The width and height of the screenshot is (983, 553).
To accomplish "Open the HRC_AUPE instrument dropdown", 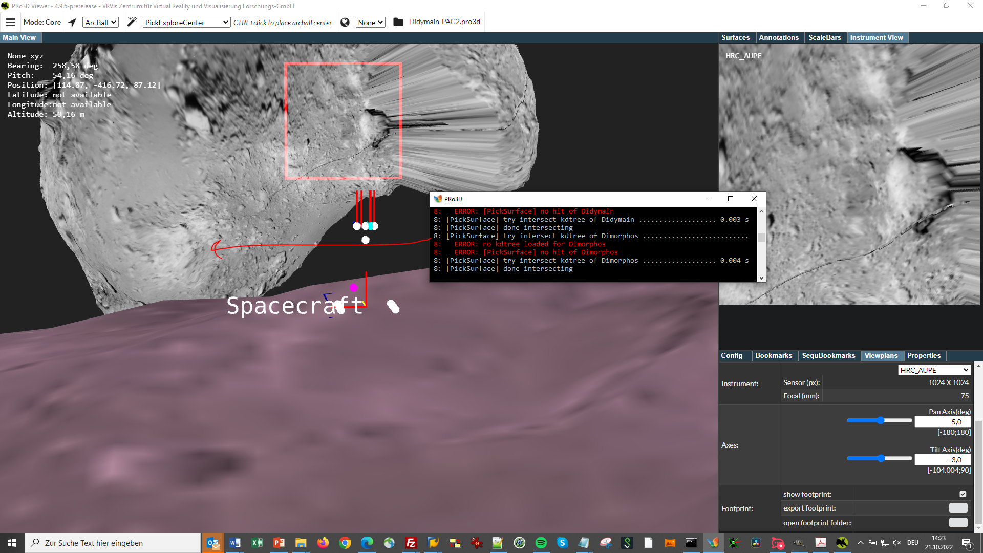I will point(934,370).
